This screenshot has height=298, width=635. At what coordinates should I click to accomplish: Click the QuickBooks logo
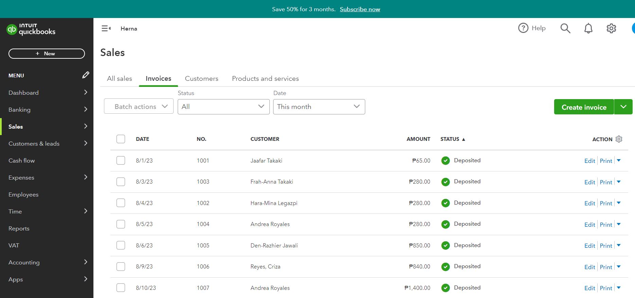pos(31,30)
